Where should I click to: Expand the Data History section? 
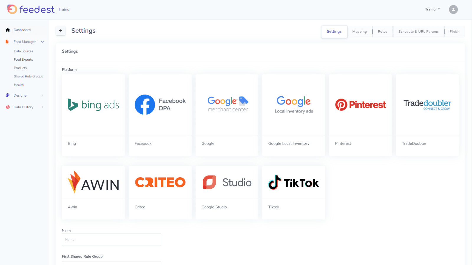click(x=42, y=107)
